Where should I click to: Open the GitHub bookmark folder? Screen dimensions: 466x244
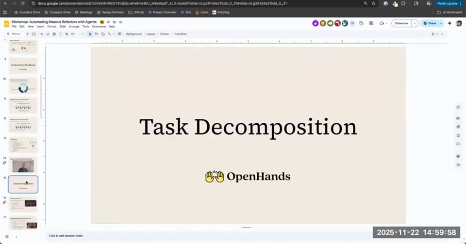[136, 13]
